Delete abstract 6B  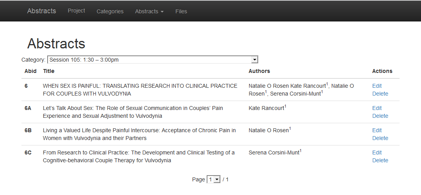(380, 138)
